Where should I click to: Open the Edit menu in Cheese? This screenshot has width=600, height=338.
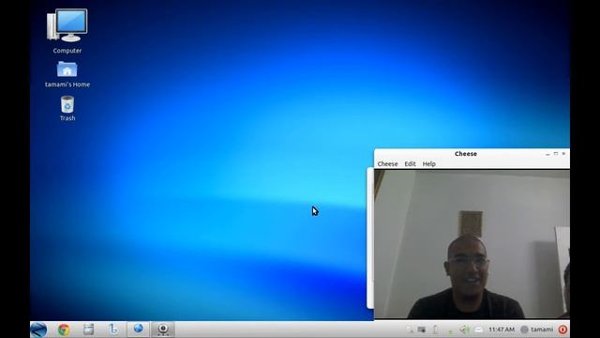click(411, 164)
